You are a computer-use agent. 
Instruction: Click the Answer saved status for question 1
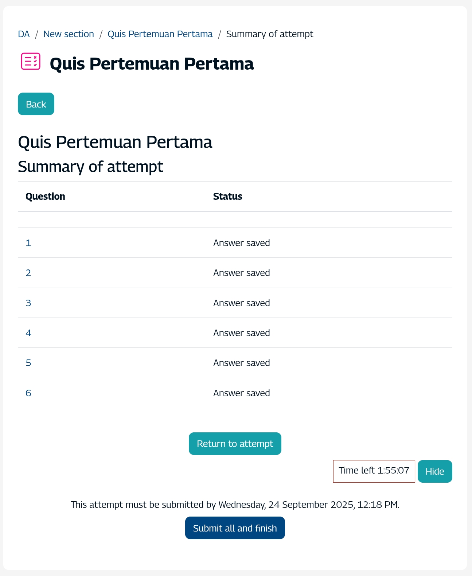(x=241, y=243)
